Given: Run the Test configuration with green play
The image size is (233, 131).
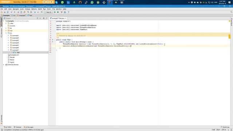Looking at the screenshot, I should click(x=55, y=12).
